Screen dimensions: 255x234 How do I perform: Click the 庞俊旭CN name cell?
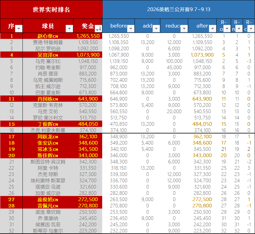click(x=48, y=199)
